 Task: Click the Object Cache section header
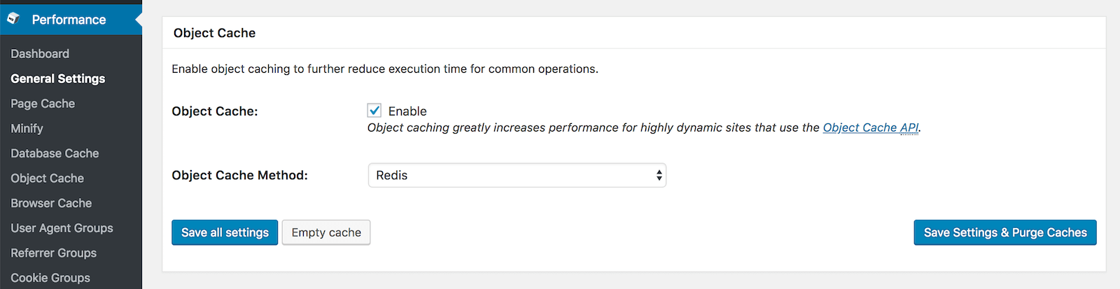pyautogui.click(x=215, y=33)
